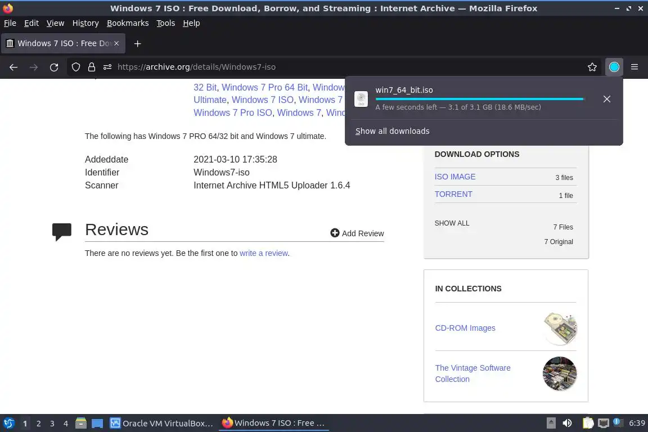This screenshot has height=432, width=648.
Task: Open the History menu
Action: point(85,23)
